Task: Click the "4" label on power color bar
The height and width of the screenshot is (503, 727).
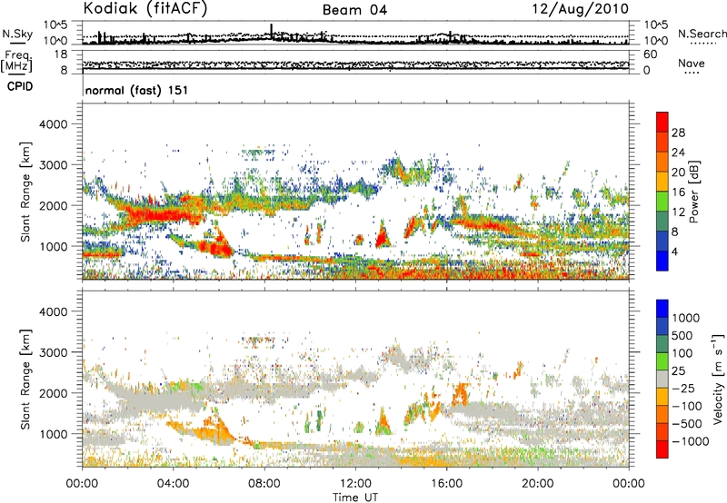Action: tap(674, 252)
